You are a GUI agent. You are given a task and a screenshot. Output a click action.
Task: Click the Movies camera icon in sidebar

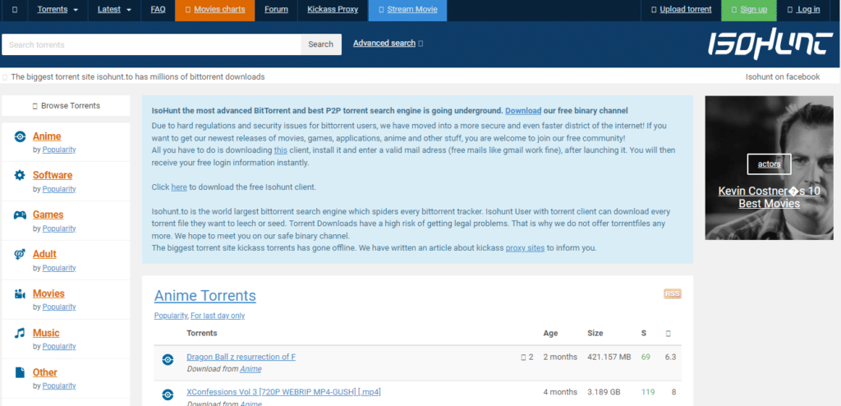point(20,293)
